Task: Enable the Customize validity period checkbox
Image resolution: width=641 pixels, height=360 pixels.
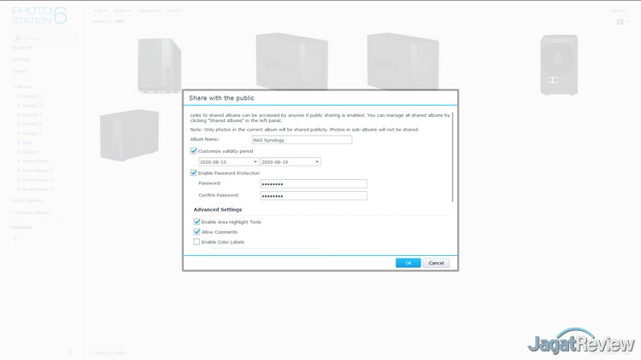Action: click(193, 151)
